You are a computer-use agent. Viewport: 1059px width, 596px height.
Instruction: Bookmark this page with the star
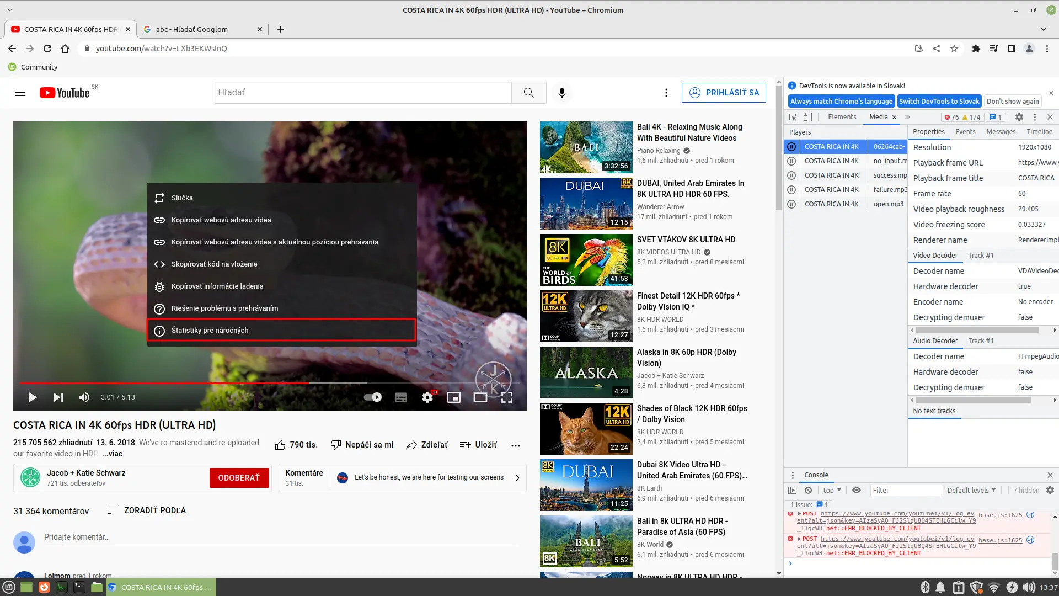pos(954,49)
